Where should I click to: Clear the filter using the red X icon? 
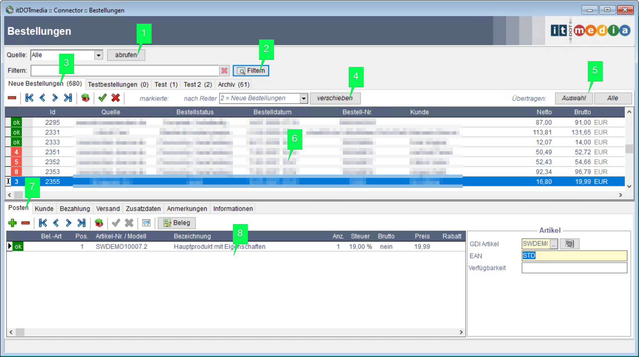tap(225, 71)
